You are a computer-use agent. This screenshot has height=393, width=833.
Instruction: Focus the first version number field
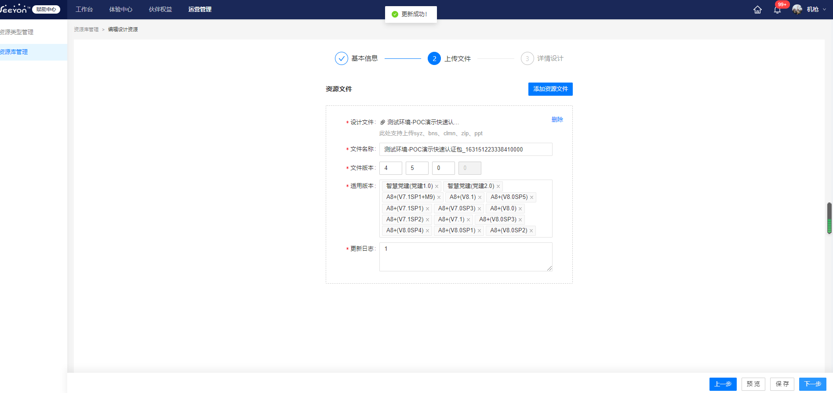(x=391, y=168)
